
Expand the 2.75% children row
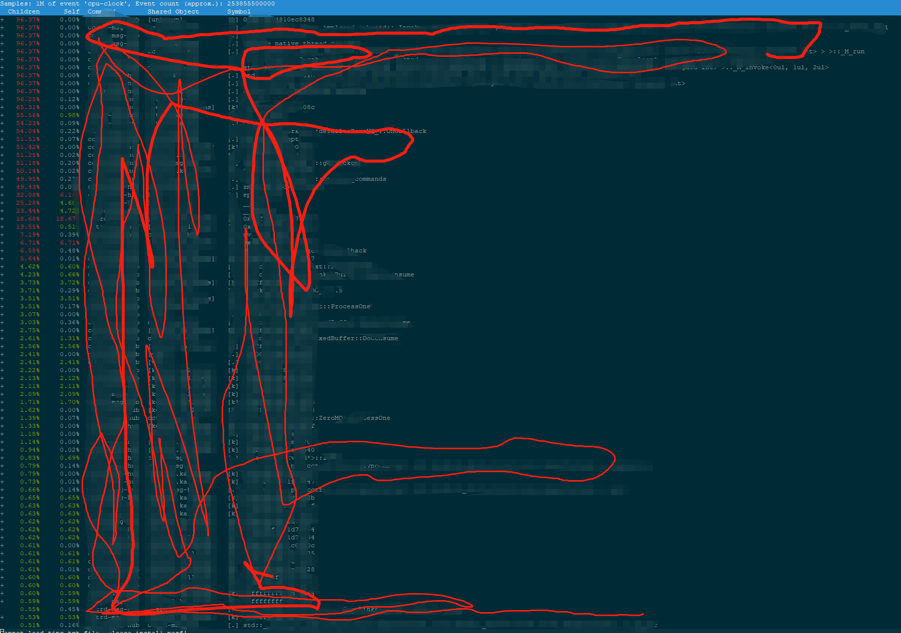2,331
